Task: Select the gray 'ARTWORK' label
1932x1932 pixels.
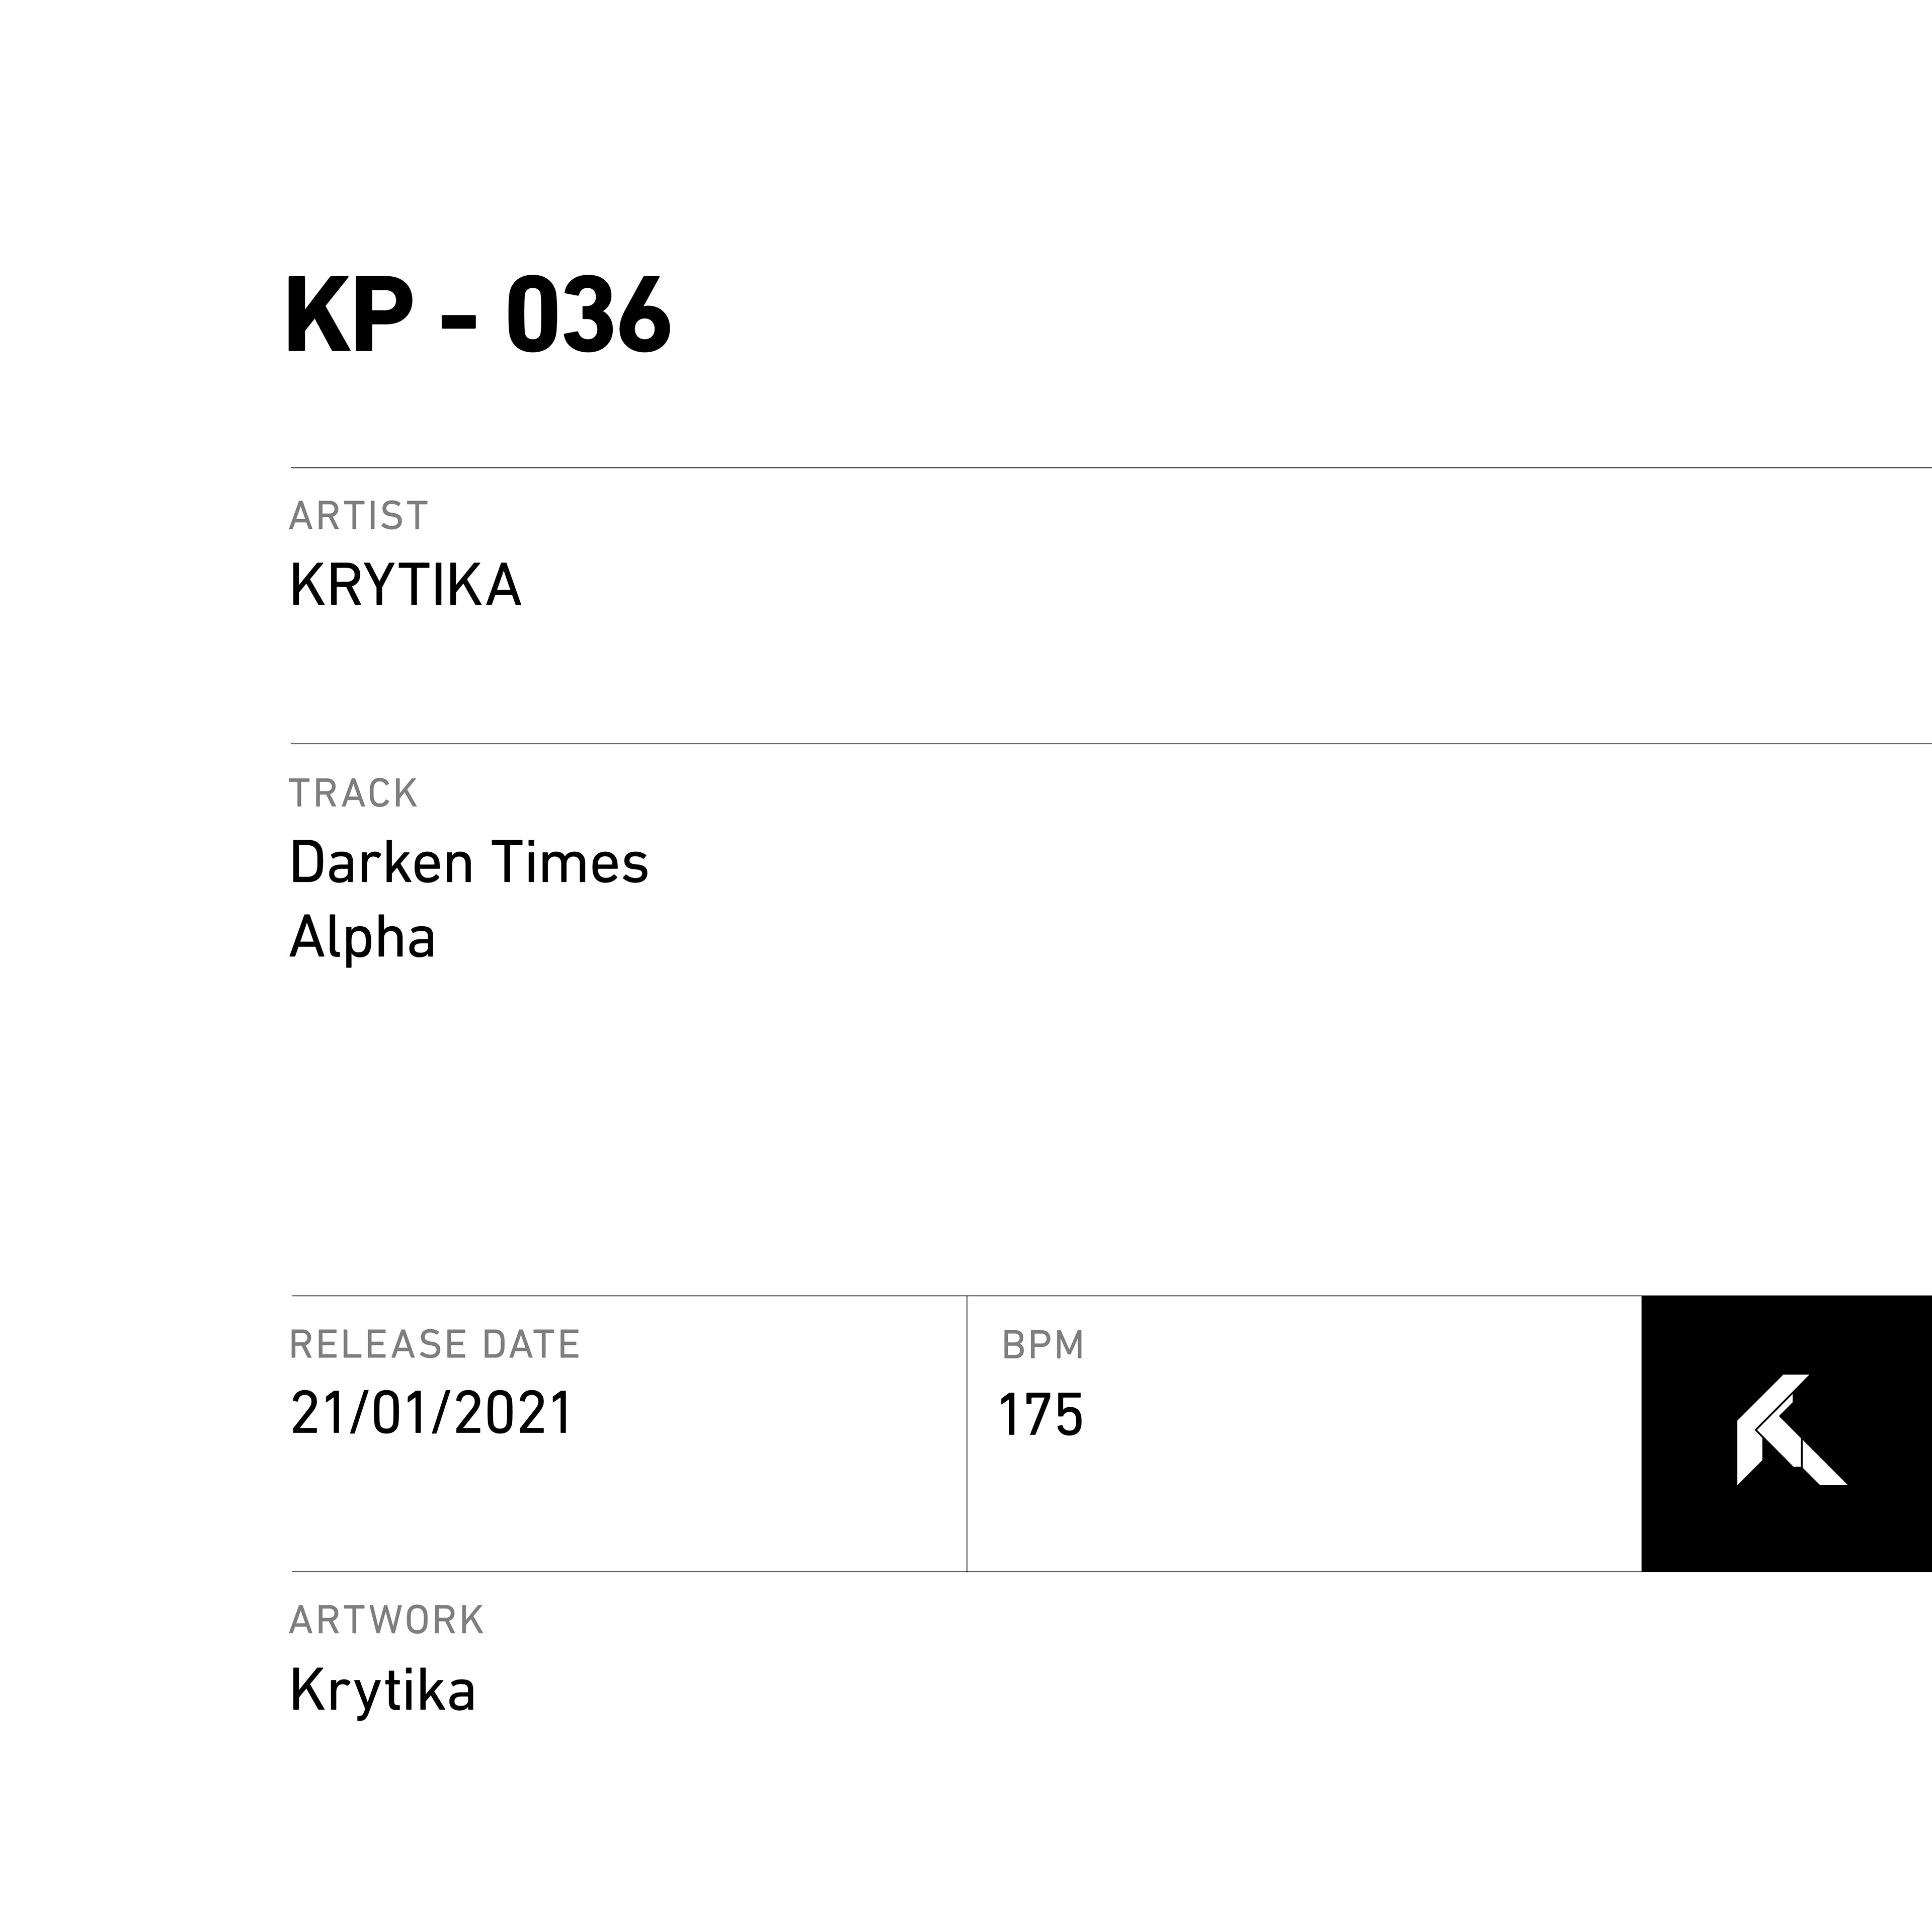Action: tap(386, 1621)
